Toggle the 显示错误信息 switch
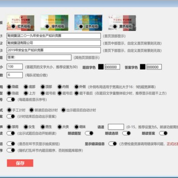Viewport: 178px width, 178px height. (x=113, y=144)
